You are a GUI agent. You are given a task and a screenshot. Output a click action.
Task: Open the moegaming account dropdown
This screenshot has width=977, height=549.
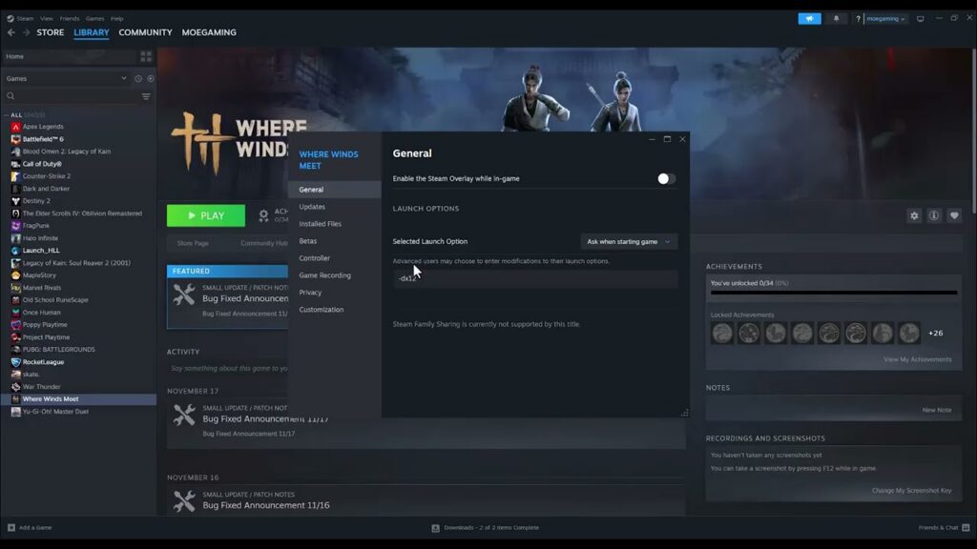point(885,19)
